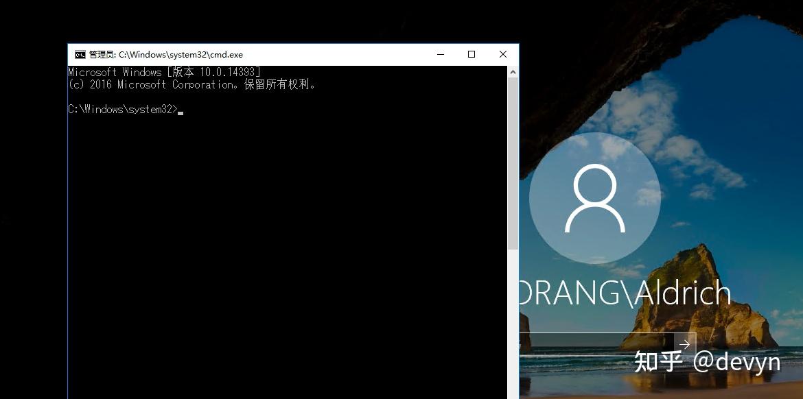The width and height of the screenshot is (803, 399).
Task: Click the user avatar on login screen
Action: point(594,199)
